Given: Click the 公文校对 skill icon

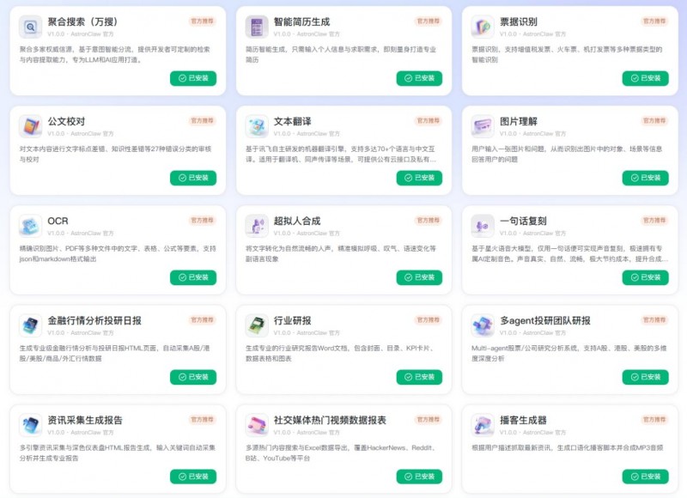Looking at the screenshot, I should (x=31, y=126).
